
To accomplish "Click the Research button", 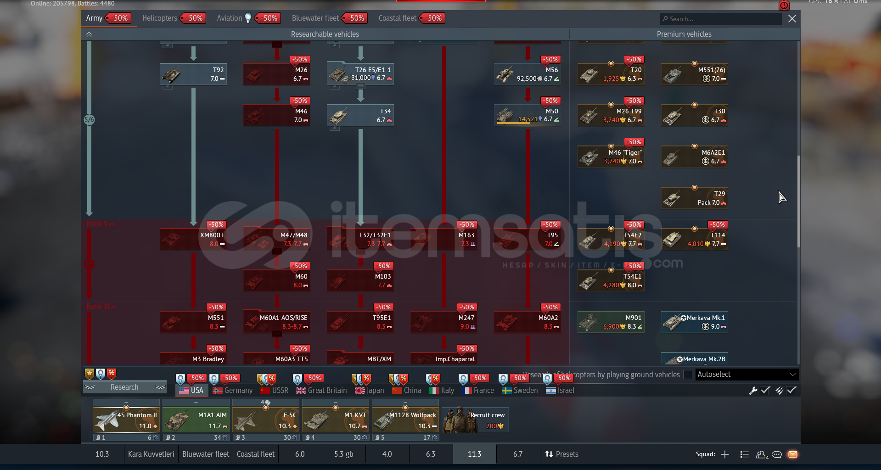I will (x=124, y=387).
